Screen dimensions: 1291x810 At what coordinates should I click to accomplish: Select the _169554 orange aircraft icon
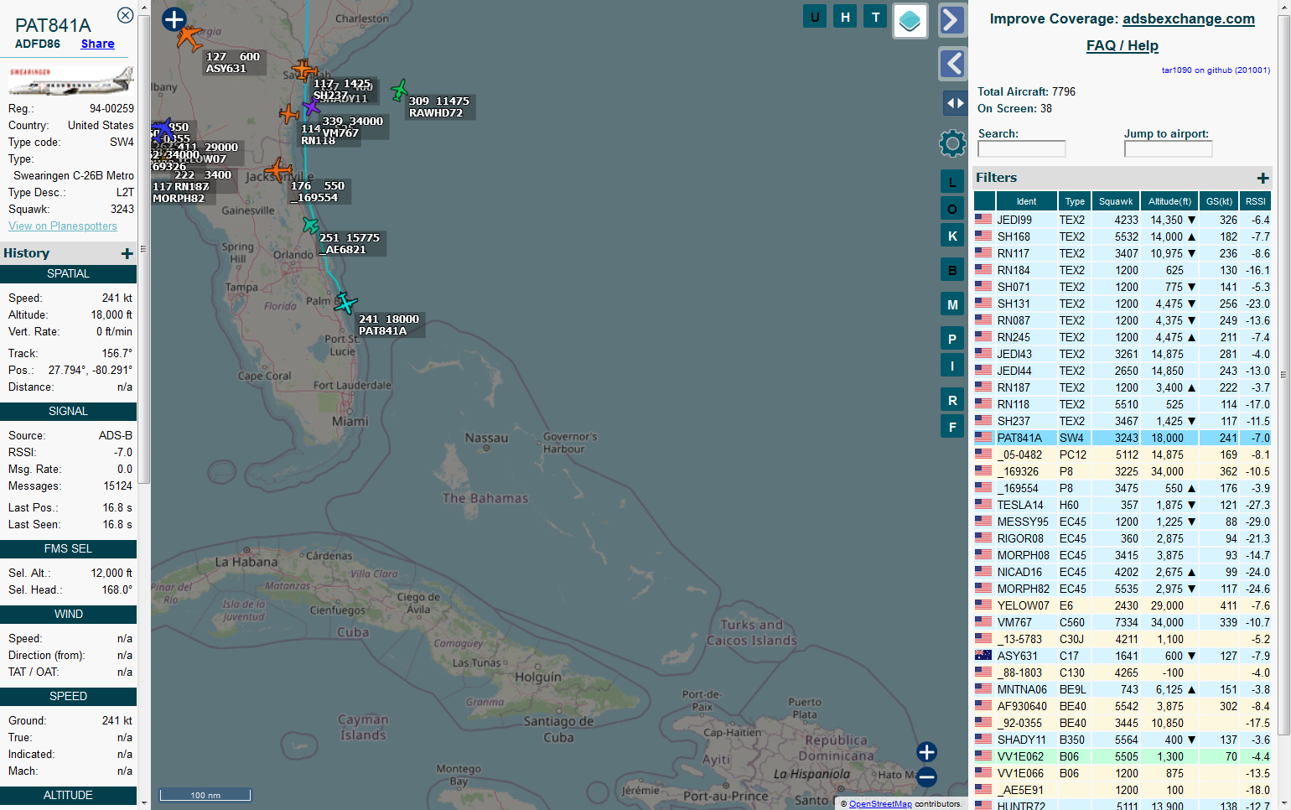coord(277,171)
